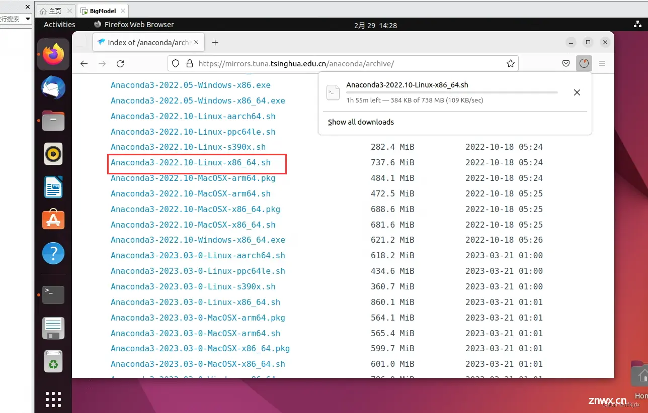Click Anaconda3-2022.10-Linux-x86_64.sh link in list
The width and height of the screenshot is (648, 413).
[x=191, y=163]
